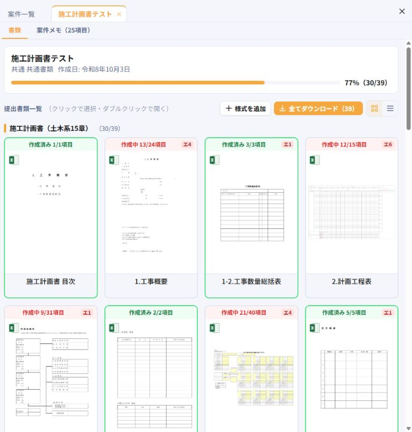412x432 pixels.
Task: Click Excel icon on 2.計画工程表 card
Action: (315, 160)
